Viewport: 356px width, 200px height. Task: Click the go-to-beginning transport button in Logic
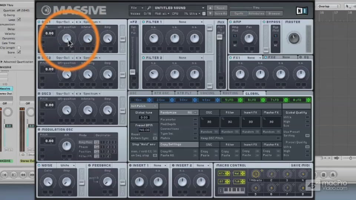[x=4, y=174]
